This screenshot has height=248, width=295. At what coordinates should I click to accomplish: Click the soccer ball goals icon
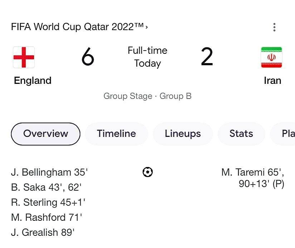tap(147, 172)
